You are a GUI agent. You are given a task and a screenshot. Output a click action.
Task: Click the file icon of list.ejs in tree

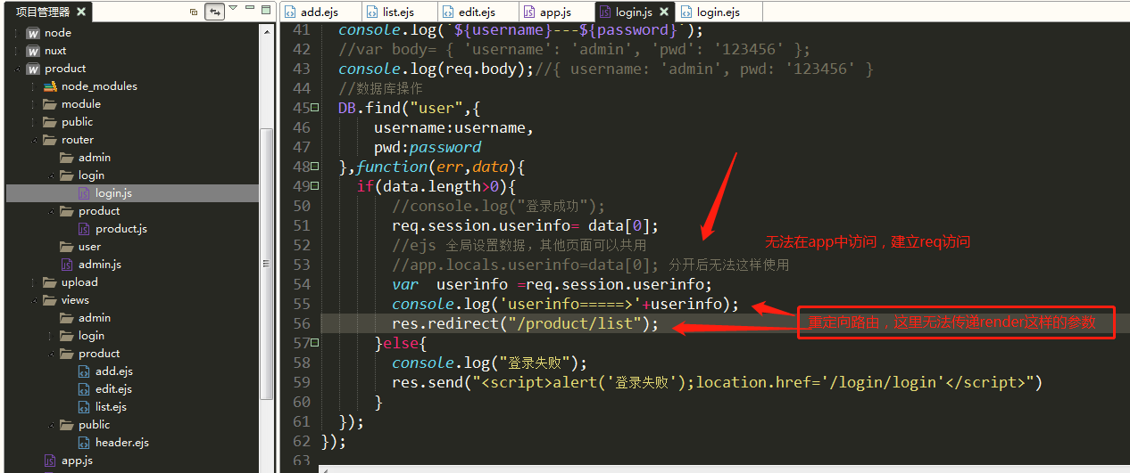coord(84,407)
